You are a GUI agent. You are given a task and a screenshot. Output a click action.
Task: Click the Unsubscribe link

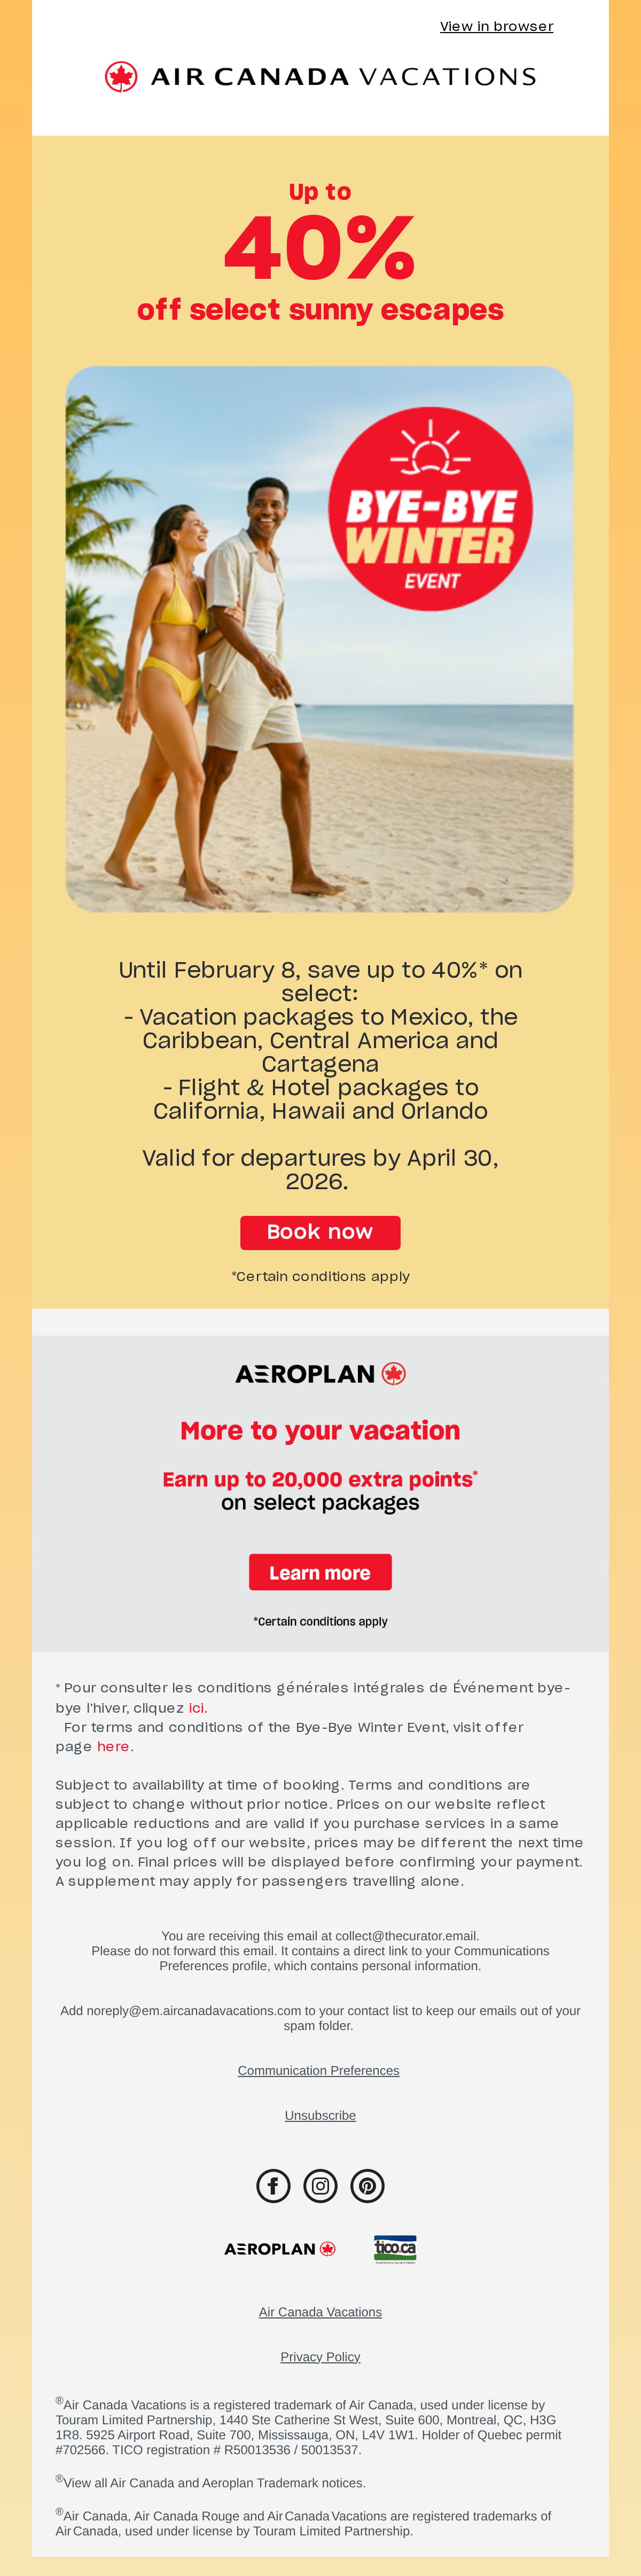tap(320, 2114)
